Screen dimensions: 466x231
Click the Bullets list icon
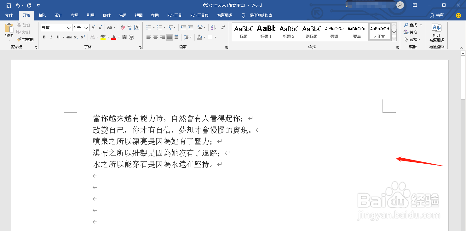(149, 28)
